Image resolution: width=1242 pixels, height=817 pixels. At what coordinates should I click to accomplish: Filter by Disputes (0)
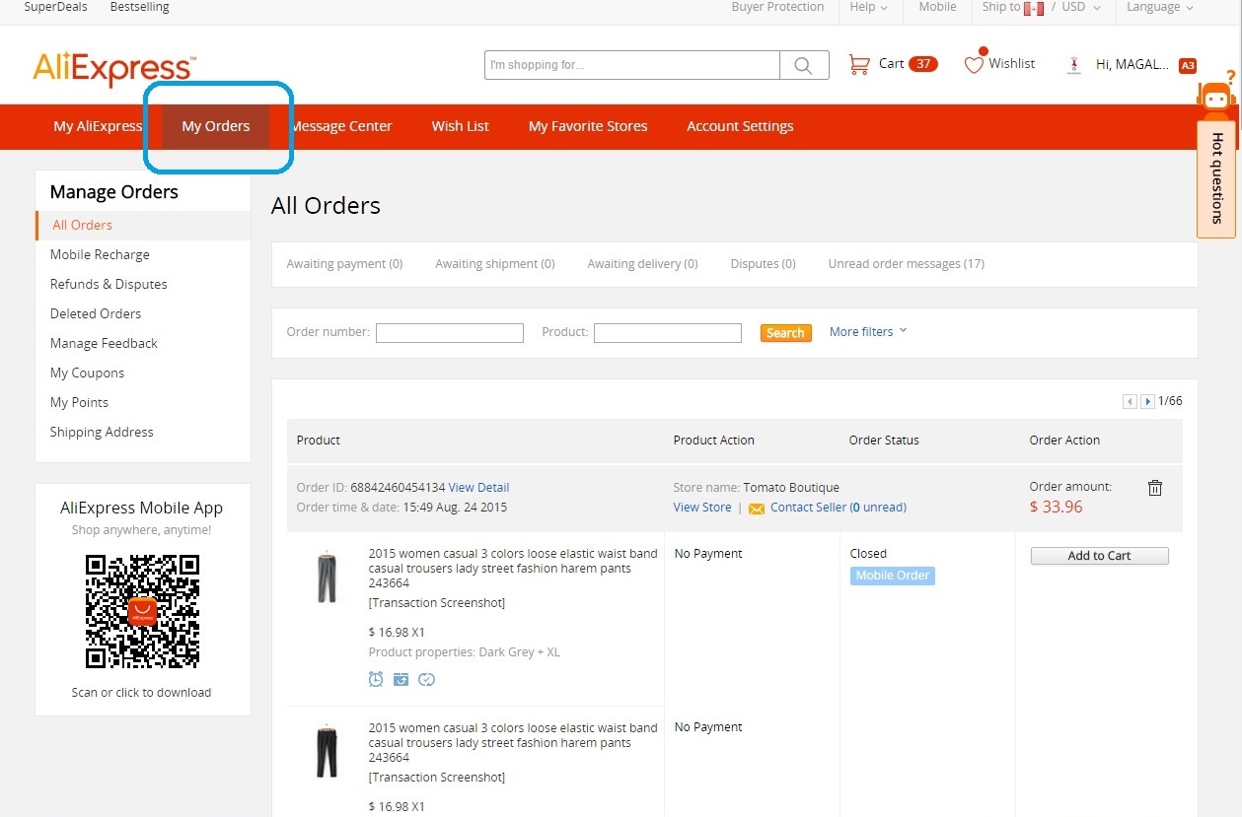tap(763, 264)
